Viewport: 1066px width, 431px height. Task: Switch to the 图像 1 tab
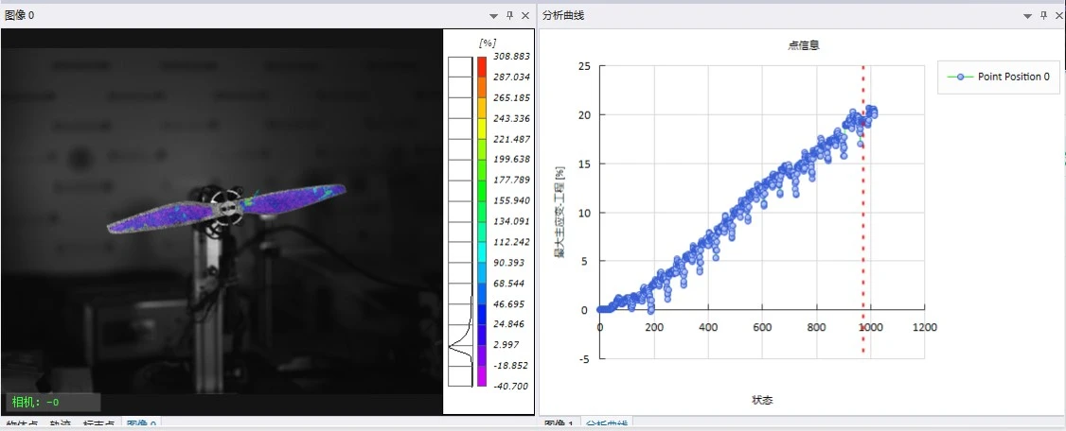pyautogui.click(x=559, y=425)
